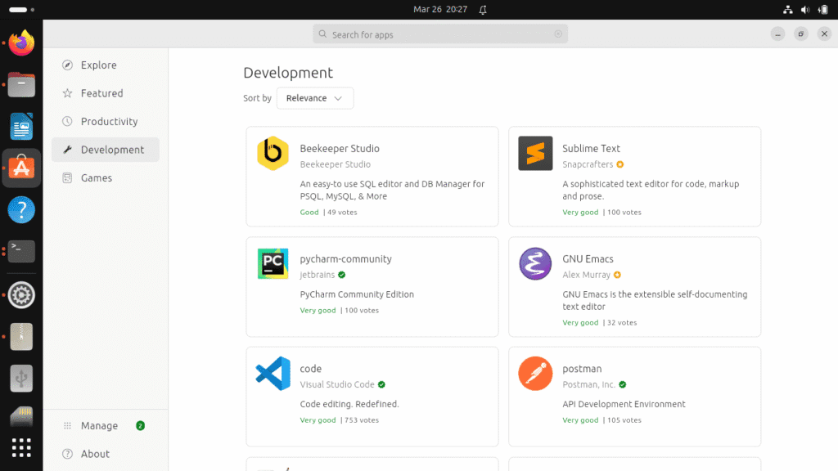Click the publisher name 'Snapcrafters'
Viewport: 838px width, 471px height.
click(588, 164)
